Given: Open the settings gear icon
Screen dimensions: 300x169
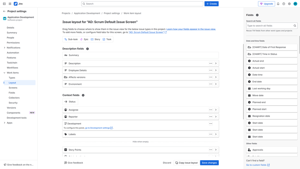Looking at the screenshot, I should 289,4.
